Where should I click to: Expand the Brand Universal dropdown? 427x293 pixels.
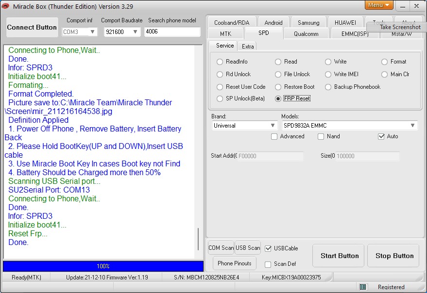click(x=273, y=126)
